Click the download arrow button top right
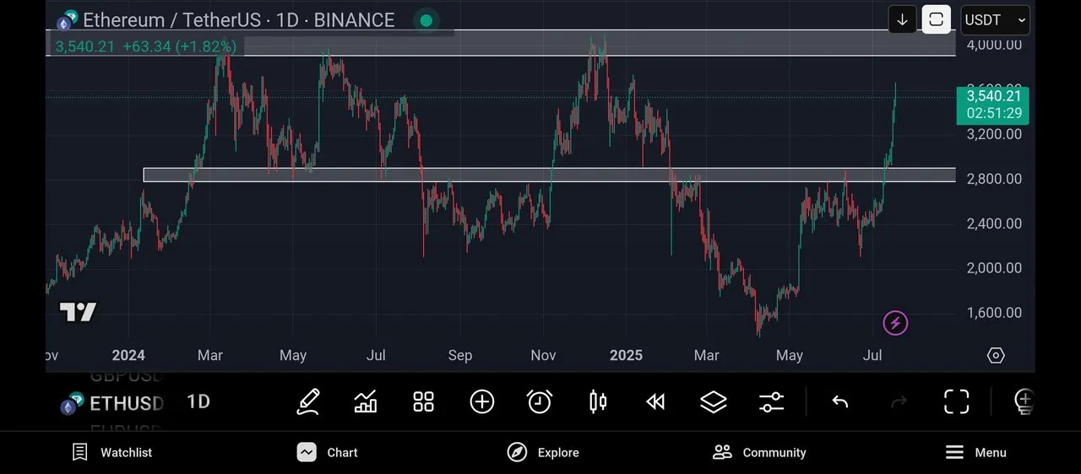This screenshot has height=474, width=1081. click(903, 19)
